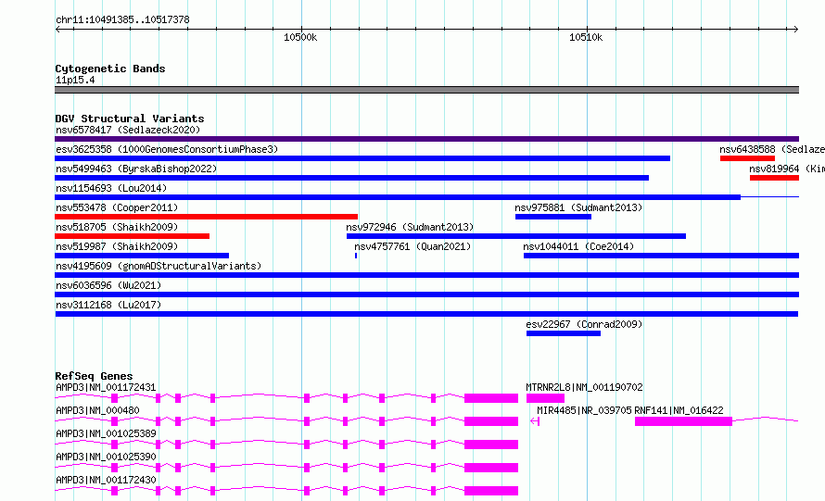The height and width of the screenshot is (501, 825).
Task: Click the DGV Structural Variants track title
Action: [x=130, y=119]
